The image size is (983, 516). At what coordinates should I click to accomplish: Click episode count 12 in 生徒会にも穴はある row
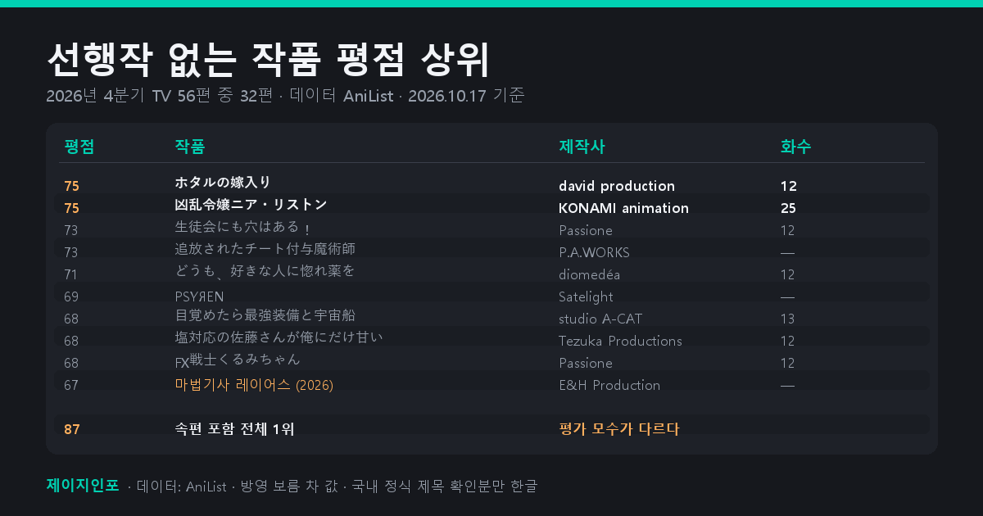point(788,230)
